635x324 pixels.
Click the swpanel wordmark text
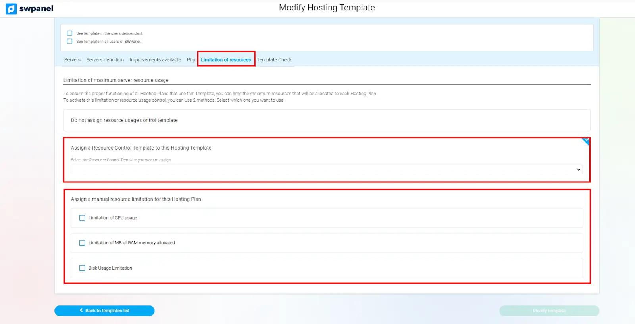(36, 9)
